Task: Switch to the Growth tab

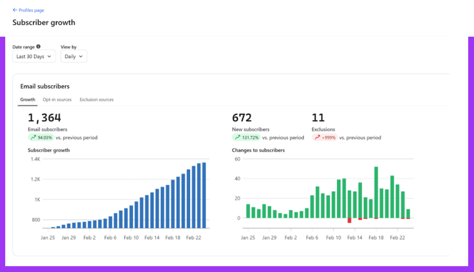Action: (x=28, y=100)
